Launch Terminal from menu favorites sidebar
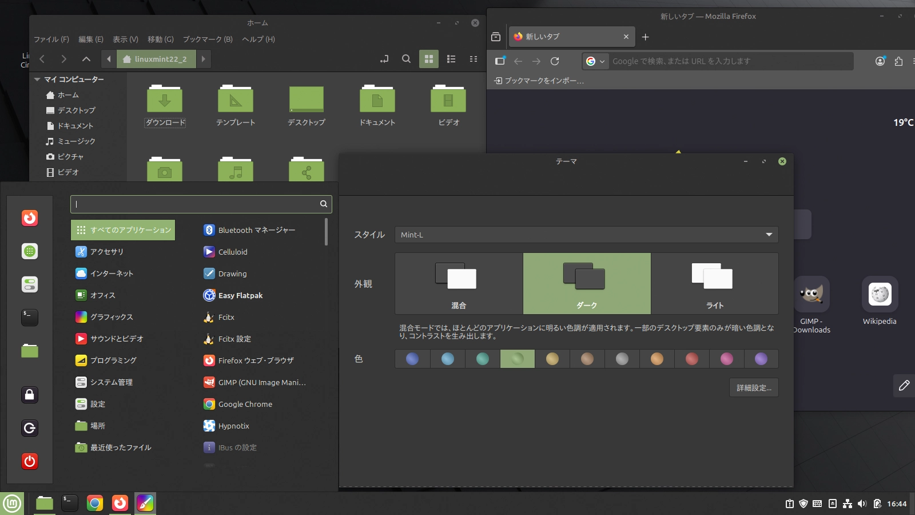Image resolution: width=915 pixels, height=515 pixels. click(30, 318)
